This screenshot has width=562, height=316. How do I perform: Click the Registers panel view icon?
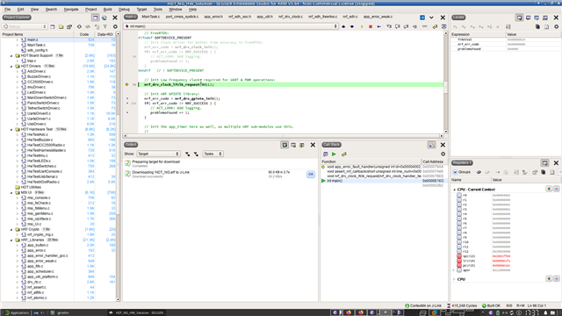[544, 162]
